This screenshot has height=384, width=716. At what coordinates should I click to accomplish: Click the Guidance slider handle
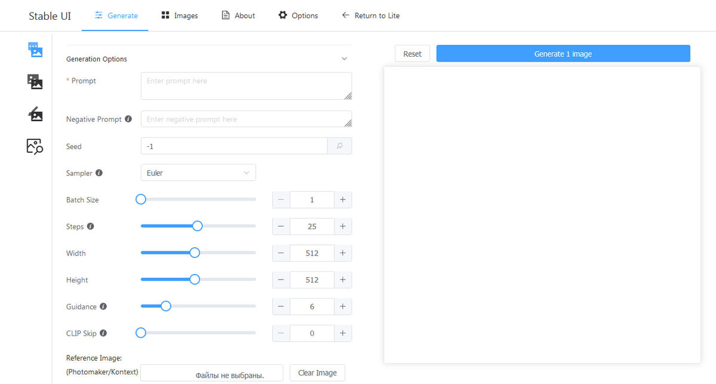(x=166, y=306)
